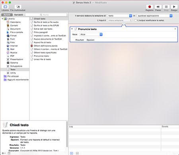Select Estrai dati dal testo action
This screenshot has width=179, height=155.
pos(43,29)
